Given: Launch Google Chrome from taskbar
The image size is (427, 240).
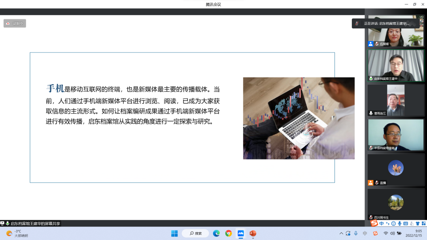Looking at the screenshot, I should pyautogui.click(x=229, y=233).
